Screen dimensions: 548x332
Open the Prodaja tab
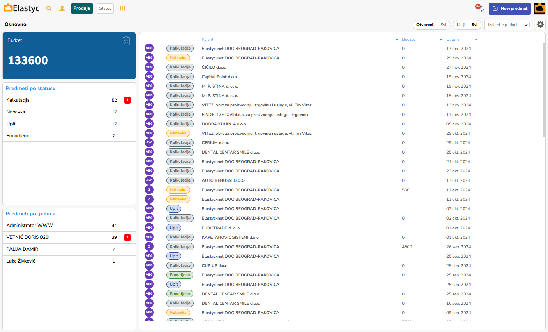82,8
